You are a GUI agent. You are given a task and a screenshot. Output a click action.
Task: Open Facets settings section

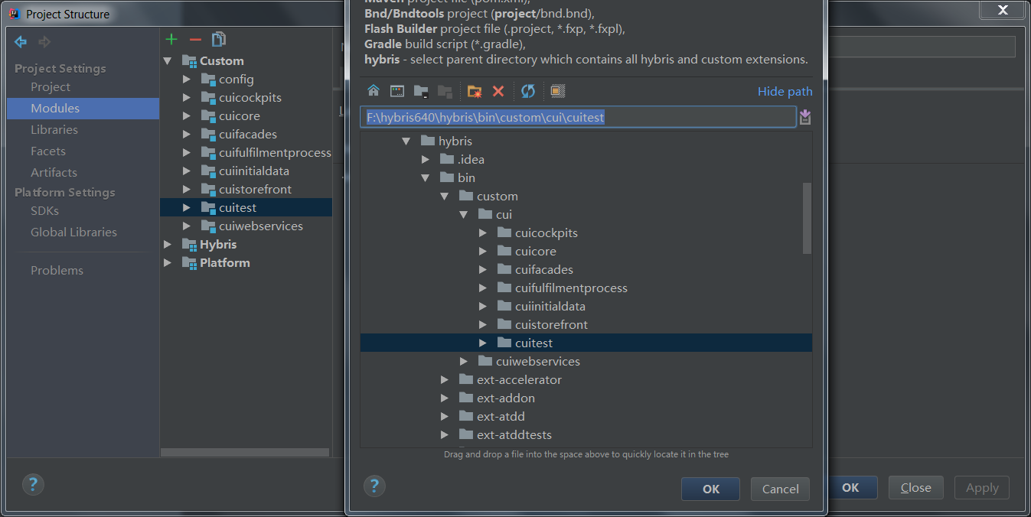tap(48, 151)
